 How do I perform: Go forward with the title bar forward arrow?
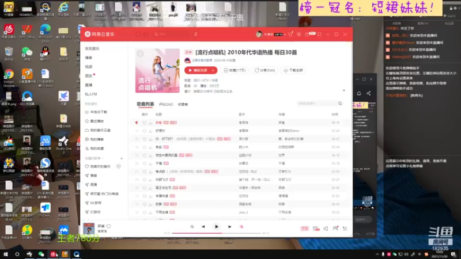(x=146, y=35)
